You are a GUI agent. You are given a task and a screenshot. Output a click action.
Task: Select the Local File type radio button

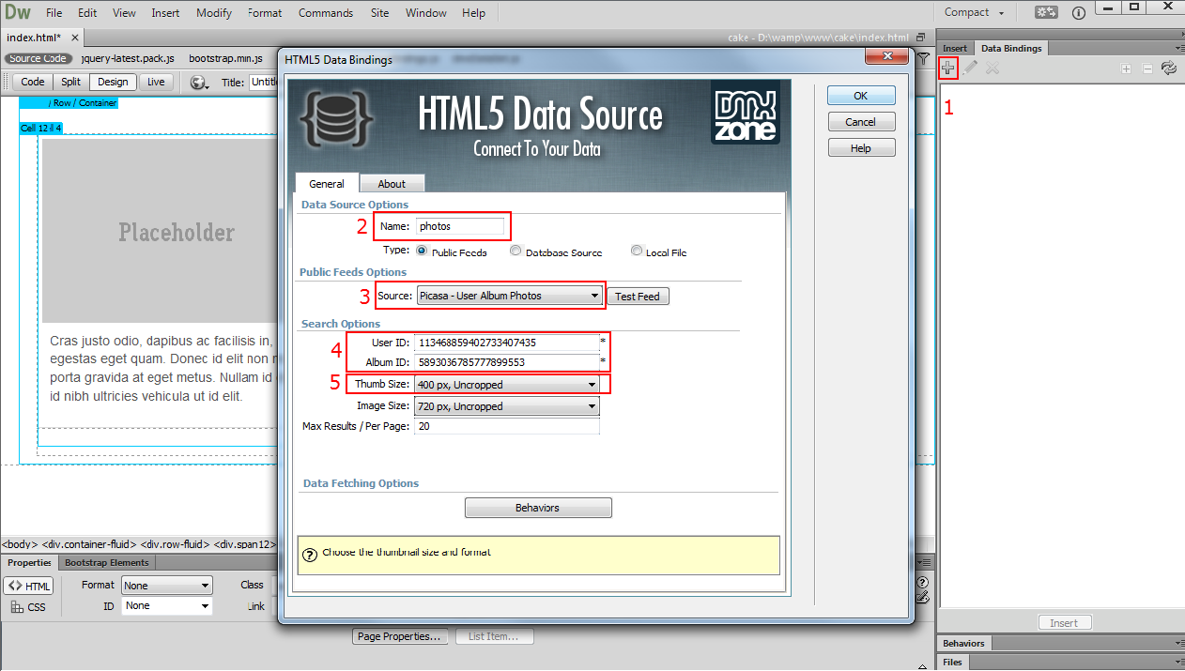point(637,252)
